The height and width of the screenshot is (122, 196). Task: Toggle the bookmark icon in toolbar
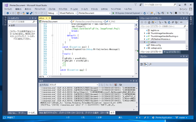click(x=176, y=13)
